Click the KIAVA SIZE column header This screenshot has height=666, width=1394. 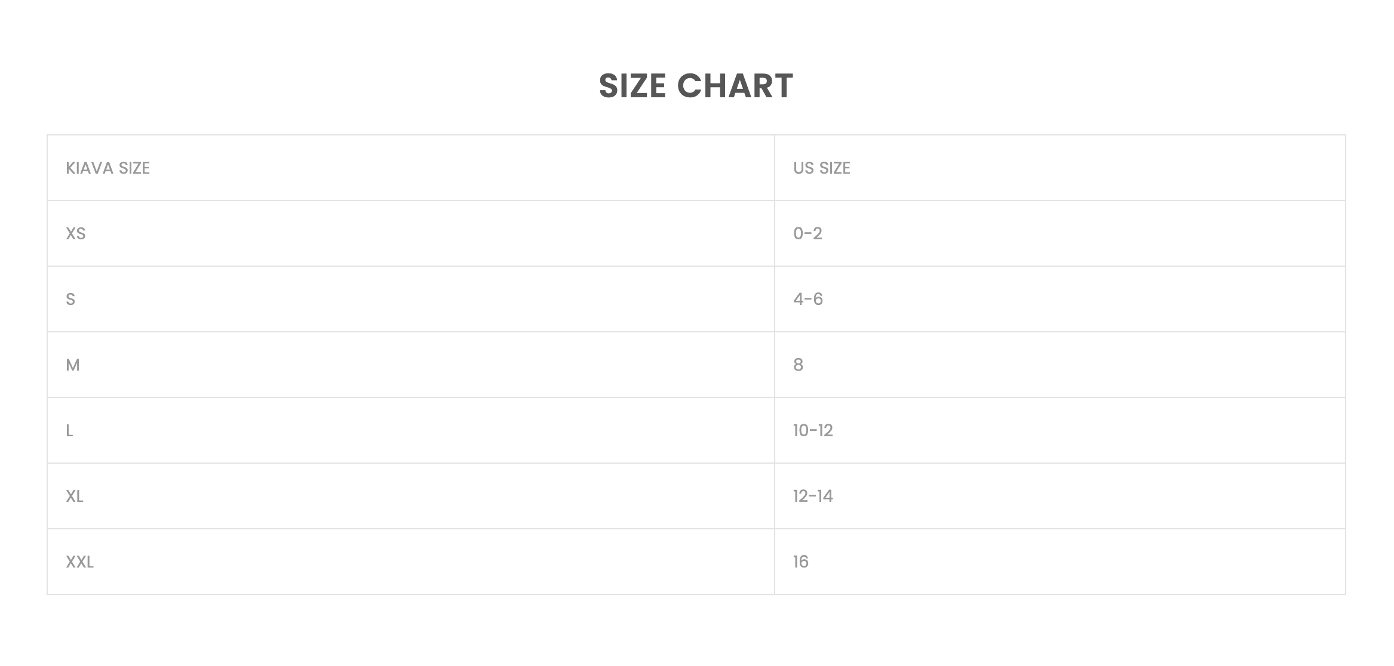pyautogui.click(x=108, y=168)
